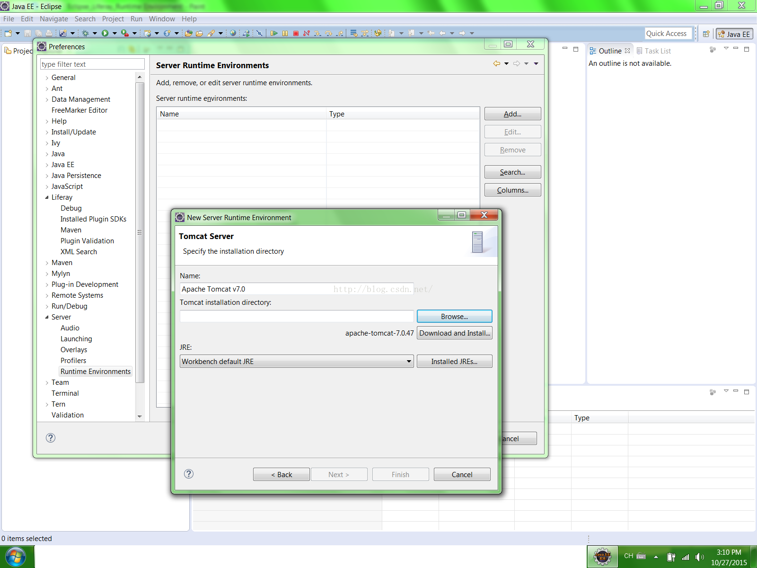This screenshot has width=757, height=568.
Task: Click the Tomcat installation directory field
Action: pos(297,316)
